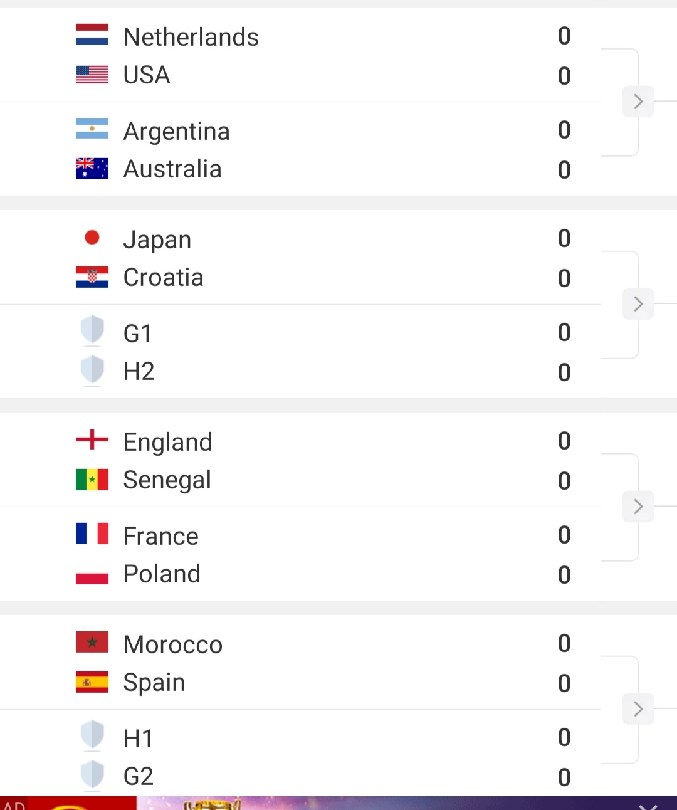Viewport: 677px width, 810px height.
Task: Open the bottom advertisement banner
Action: coord(338,803)
